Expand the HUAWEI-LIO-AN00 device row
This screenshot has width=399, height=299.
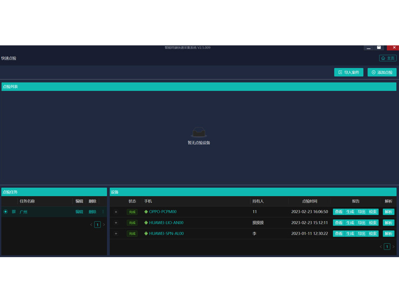[x=116, y=223]
